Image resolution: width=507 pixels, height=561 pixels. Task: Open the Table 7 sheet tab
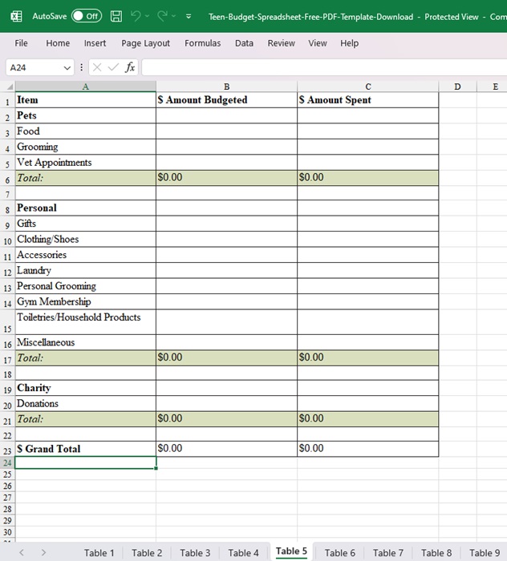tap(388, 553)
